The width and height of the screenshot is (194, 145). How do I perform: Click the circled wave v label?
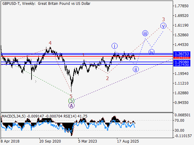click(x=163, y=26)
